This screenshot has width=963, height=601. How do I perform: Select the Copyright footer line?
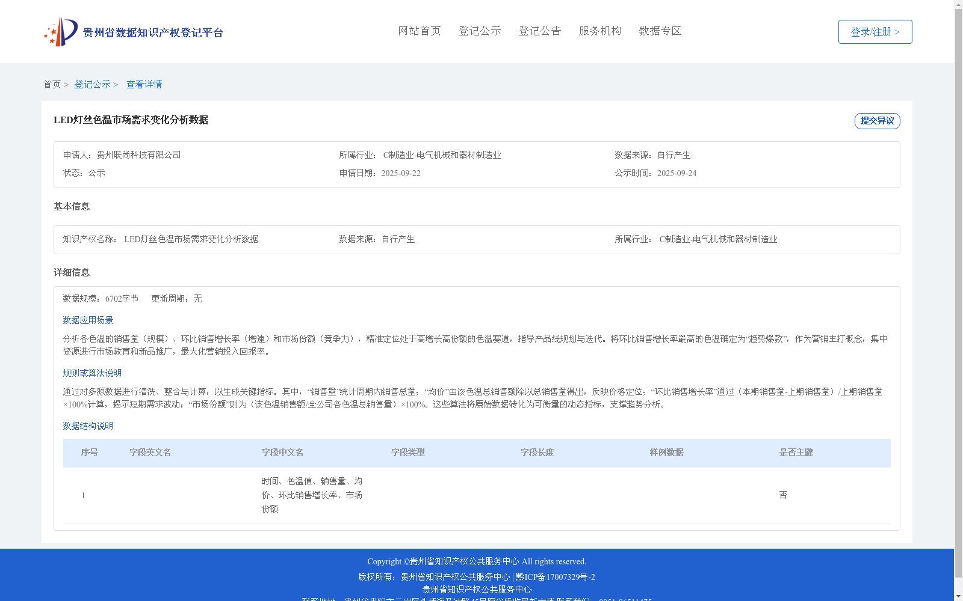click(477, 561)
